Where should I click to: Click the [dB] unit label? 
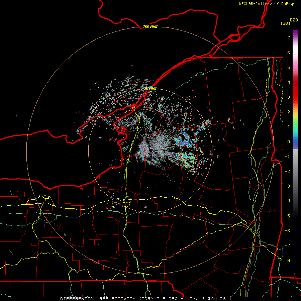click(x=285, y=23)
